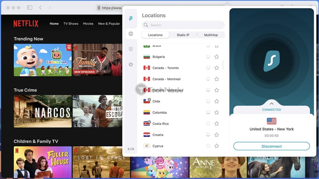Click the magnifier icon in location search
This screenshot has height=179, width=319.
[146, 25]
